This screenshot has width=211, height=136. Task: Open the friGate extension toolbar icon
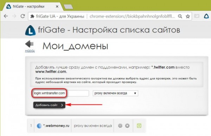[x=206, y=16]
